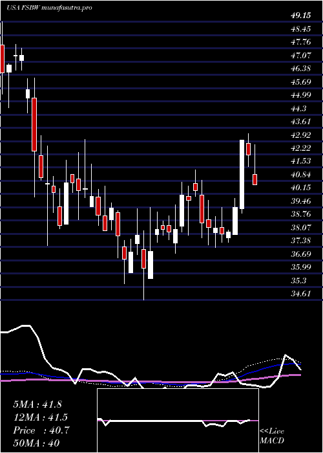Click the long red candle falling from 44.99

pyautogui.click(x=34, y=124)
